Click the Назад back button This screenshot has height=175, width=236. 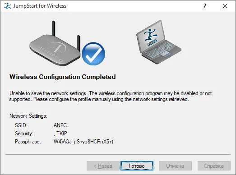click(x=103, y=166)
